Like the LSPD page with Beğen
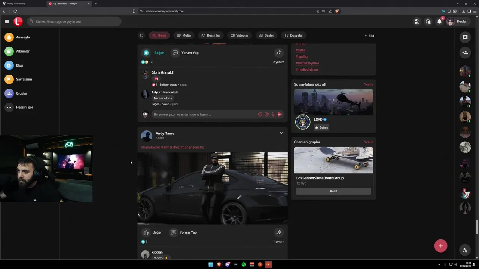The height and width of the screenshot is (269, 479). pos(321,127)
